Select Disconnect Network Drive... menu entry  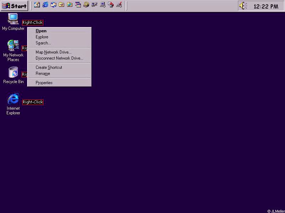click(59, 58)
